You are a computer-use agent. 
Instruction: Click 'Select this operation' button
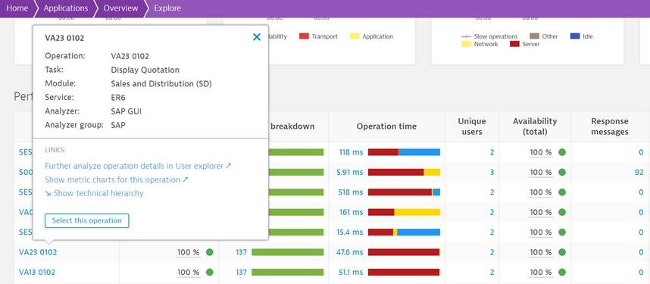[x=86, y=220]
